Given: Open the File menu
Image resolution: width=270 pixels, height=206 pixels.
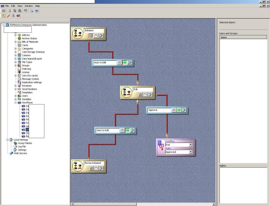Looking at the screenshot, I should click(x=7, y=6).
